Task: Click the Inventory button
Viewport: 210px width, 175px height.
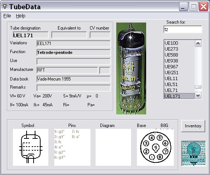Action: tap(193, 126)
